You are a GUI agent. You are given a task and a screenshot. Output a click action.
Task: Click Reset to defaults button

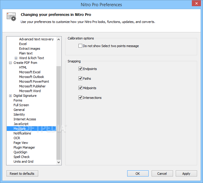coord(22,174)
